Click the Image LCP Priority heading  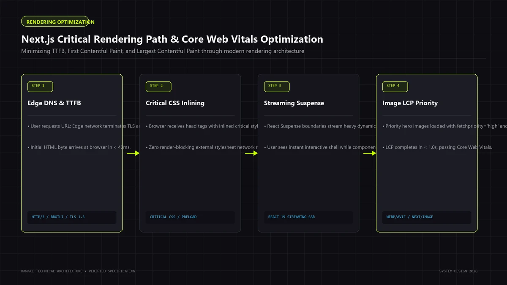(410, 103)
